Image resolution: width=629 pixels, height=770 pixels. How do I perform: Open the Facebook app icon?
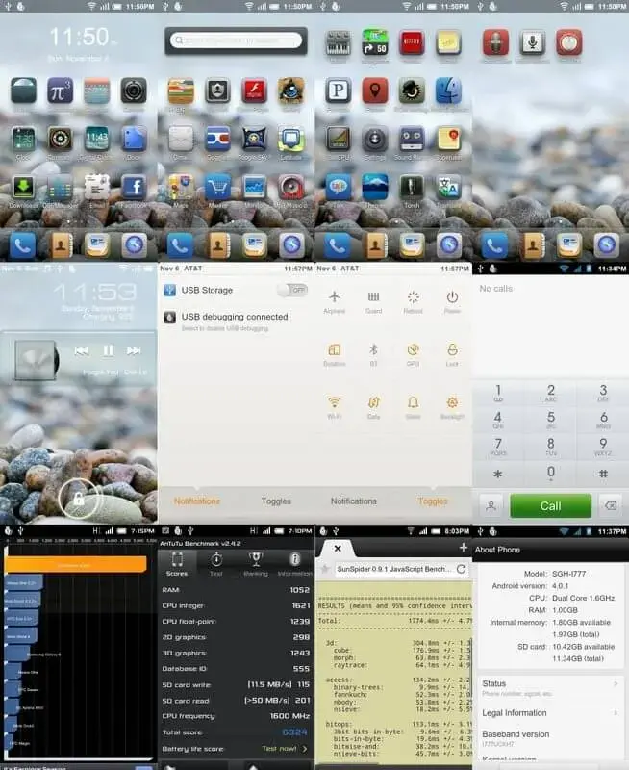tap(134, 188)
